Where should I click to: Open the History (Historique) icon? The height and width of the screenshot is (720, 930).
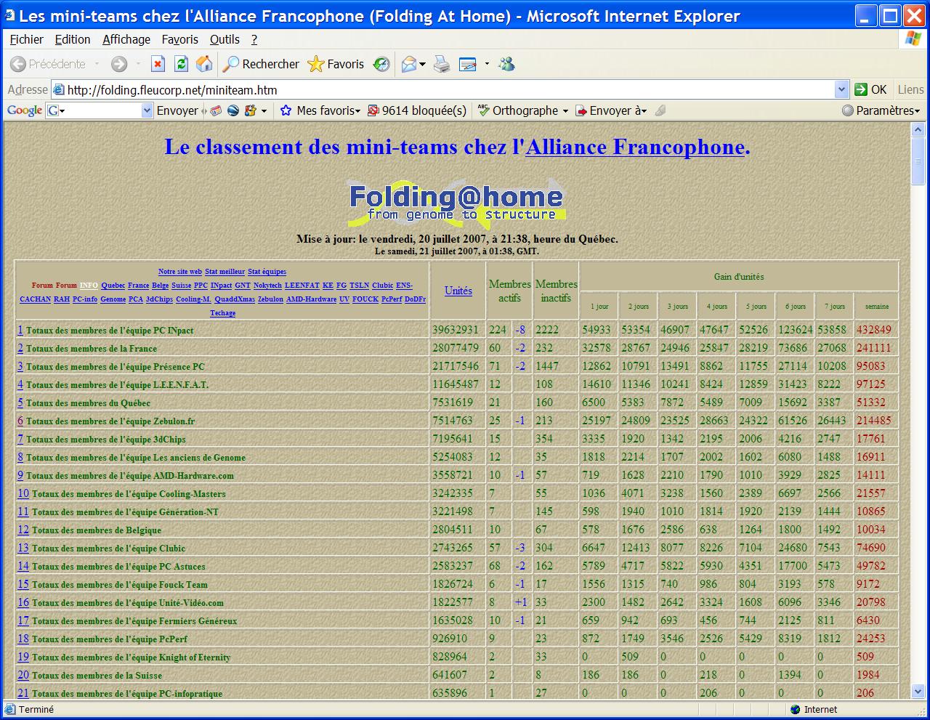(x=381, y=65)
